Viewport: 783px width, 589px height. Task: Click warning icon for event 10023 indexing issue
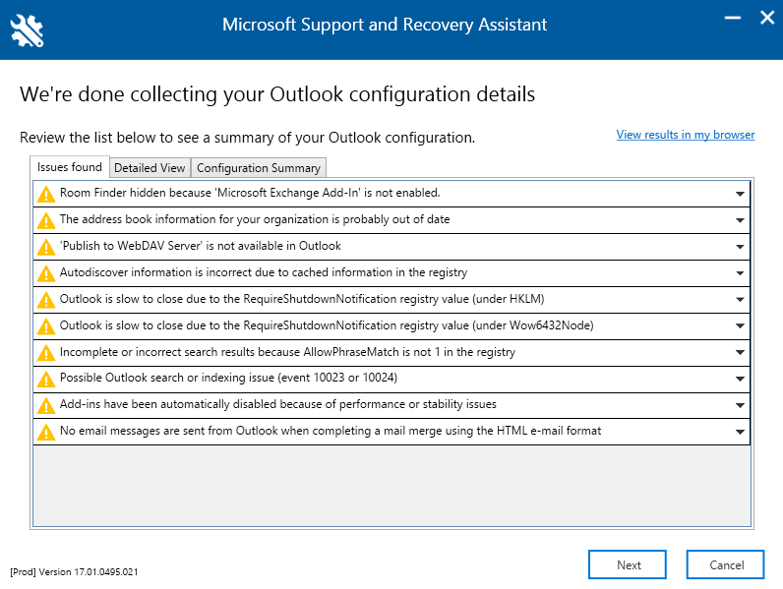pyautogui.click(x=46, y=380)
